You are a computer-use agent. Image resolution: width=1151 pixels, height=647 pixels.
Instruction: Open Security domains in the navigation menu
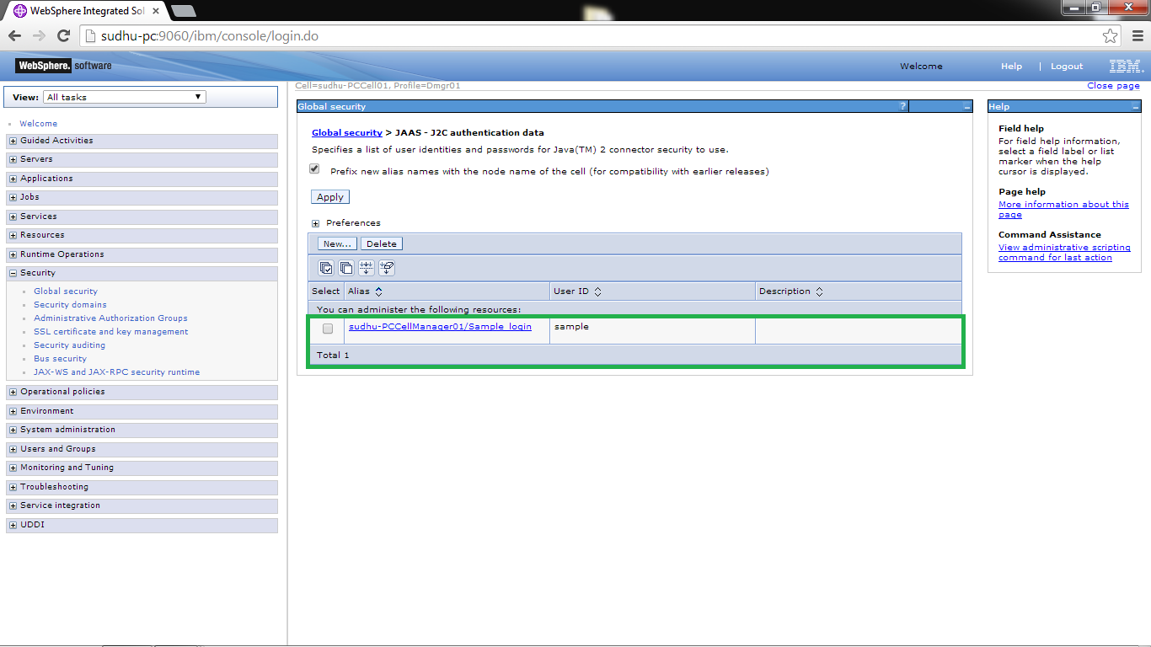click(x=70, y=304)
